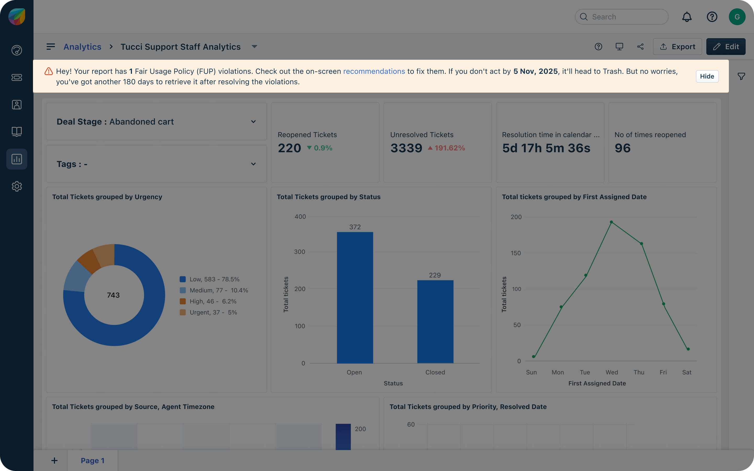Open the Contacts icon in sidebar

tap(16, 105)
